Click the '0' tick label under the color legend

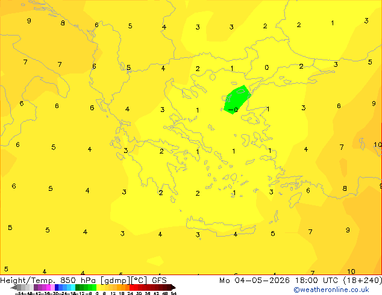pyautogui.click(x=97, y=293)
